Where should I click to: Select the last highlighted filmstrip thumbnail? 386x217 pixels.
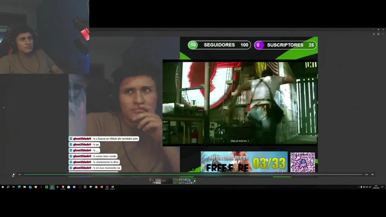click(x=193, y=181)
